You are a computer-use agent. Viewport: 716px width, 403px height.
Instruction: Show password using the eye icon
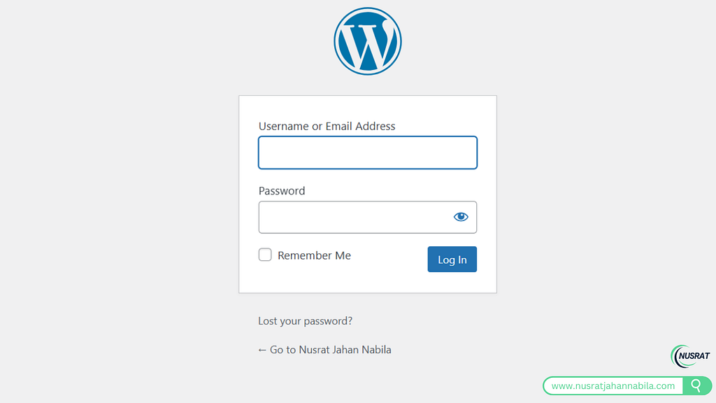point(461,217)
